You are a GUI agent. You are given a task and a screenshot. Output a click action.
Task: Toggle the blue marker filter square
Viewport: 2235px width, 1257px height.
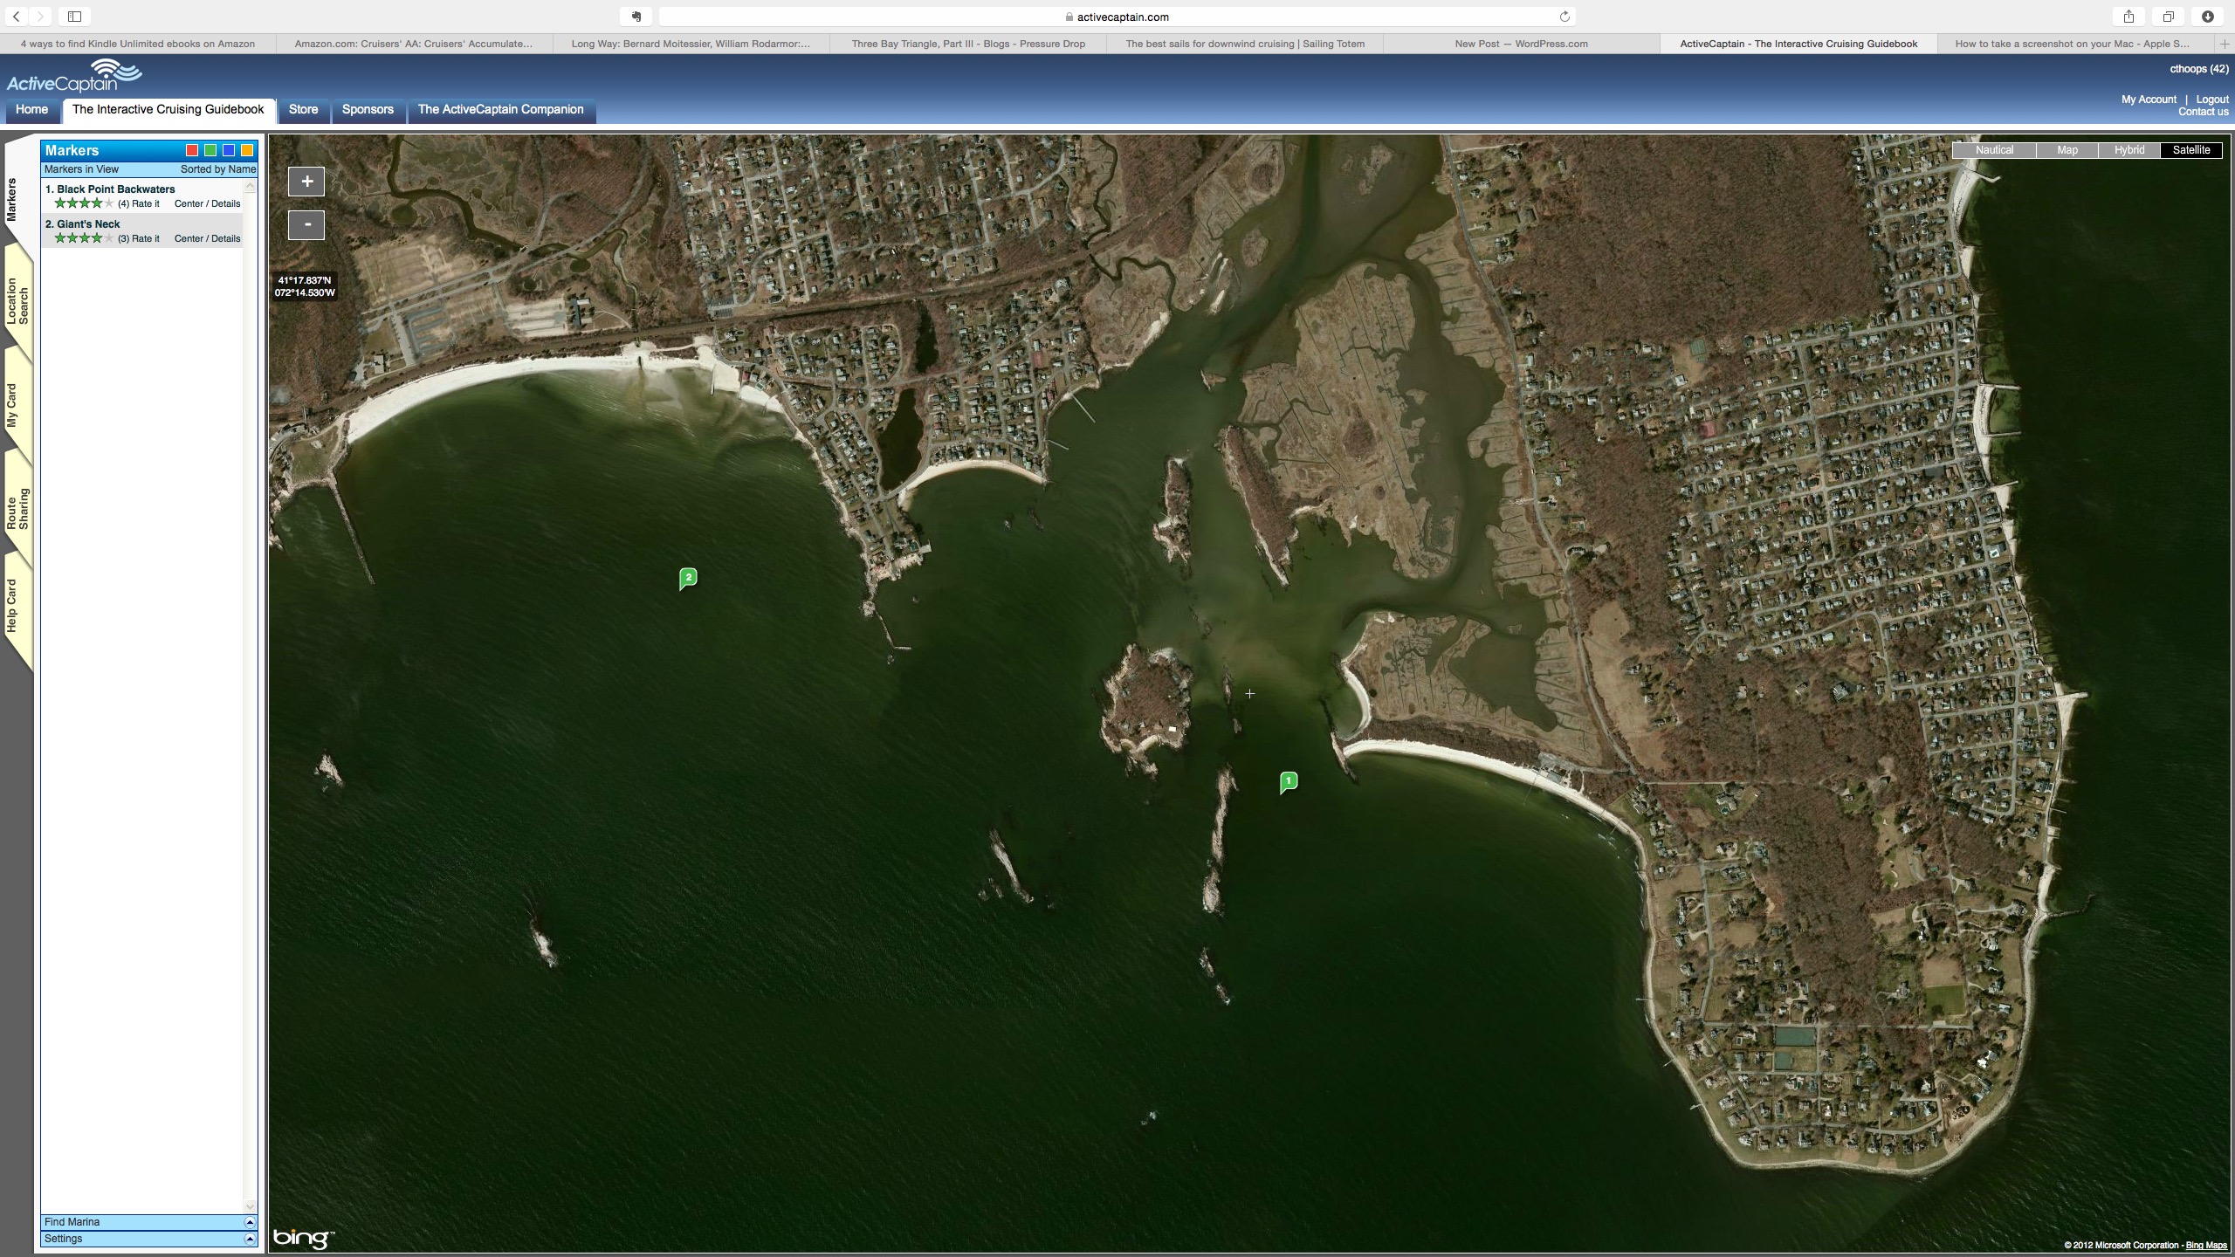pyautogui.click(x=229, y=150)
